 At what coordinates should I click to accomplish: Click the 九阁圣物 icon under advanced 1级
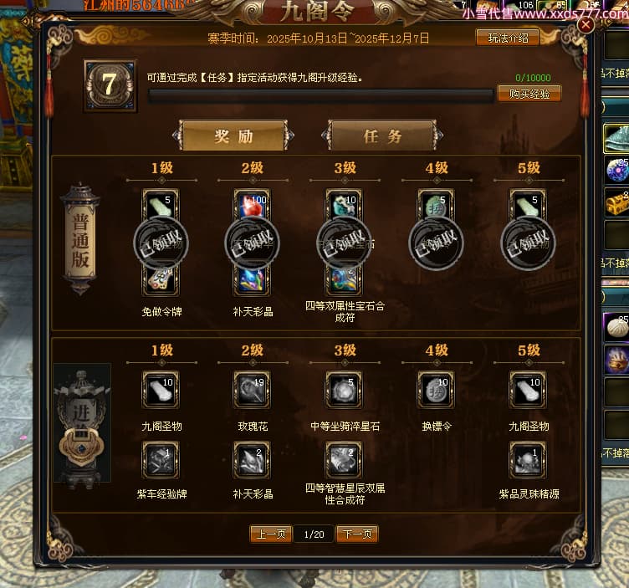(x=161, y=390)
